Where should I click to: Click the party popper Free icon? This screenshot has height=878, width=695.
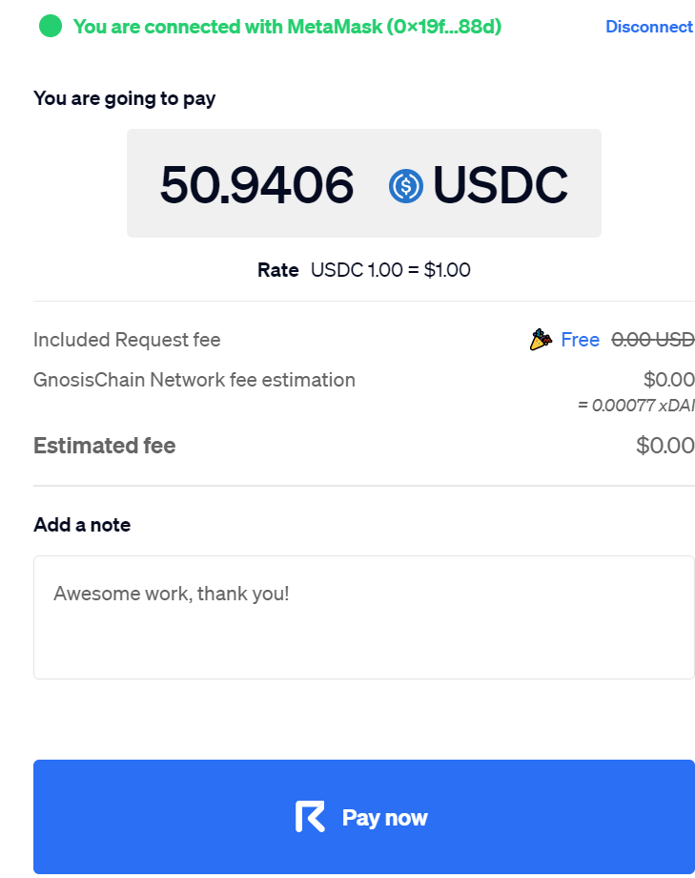[x=541, y=340]
